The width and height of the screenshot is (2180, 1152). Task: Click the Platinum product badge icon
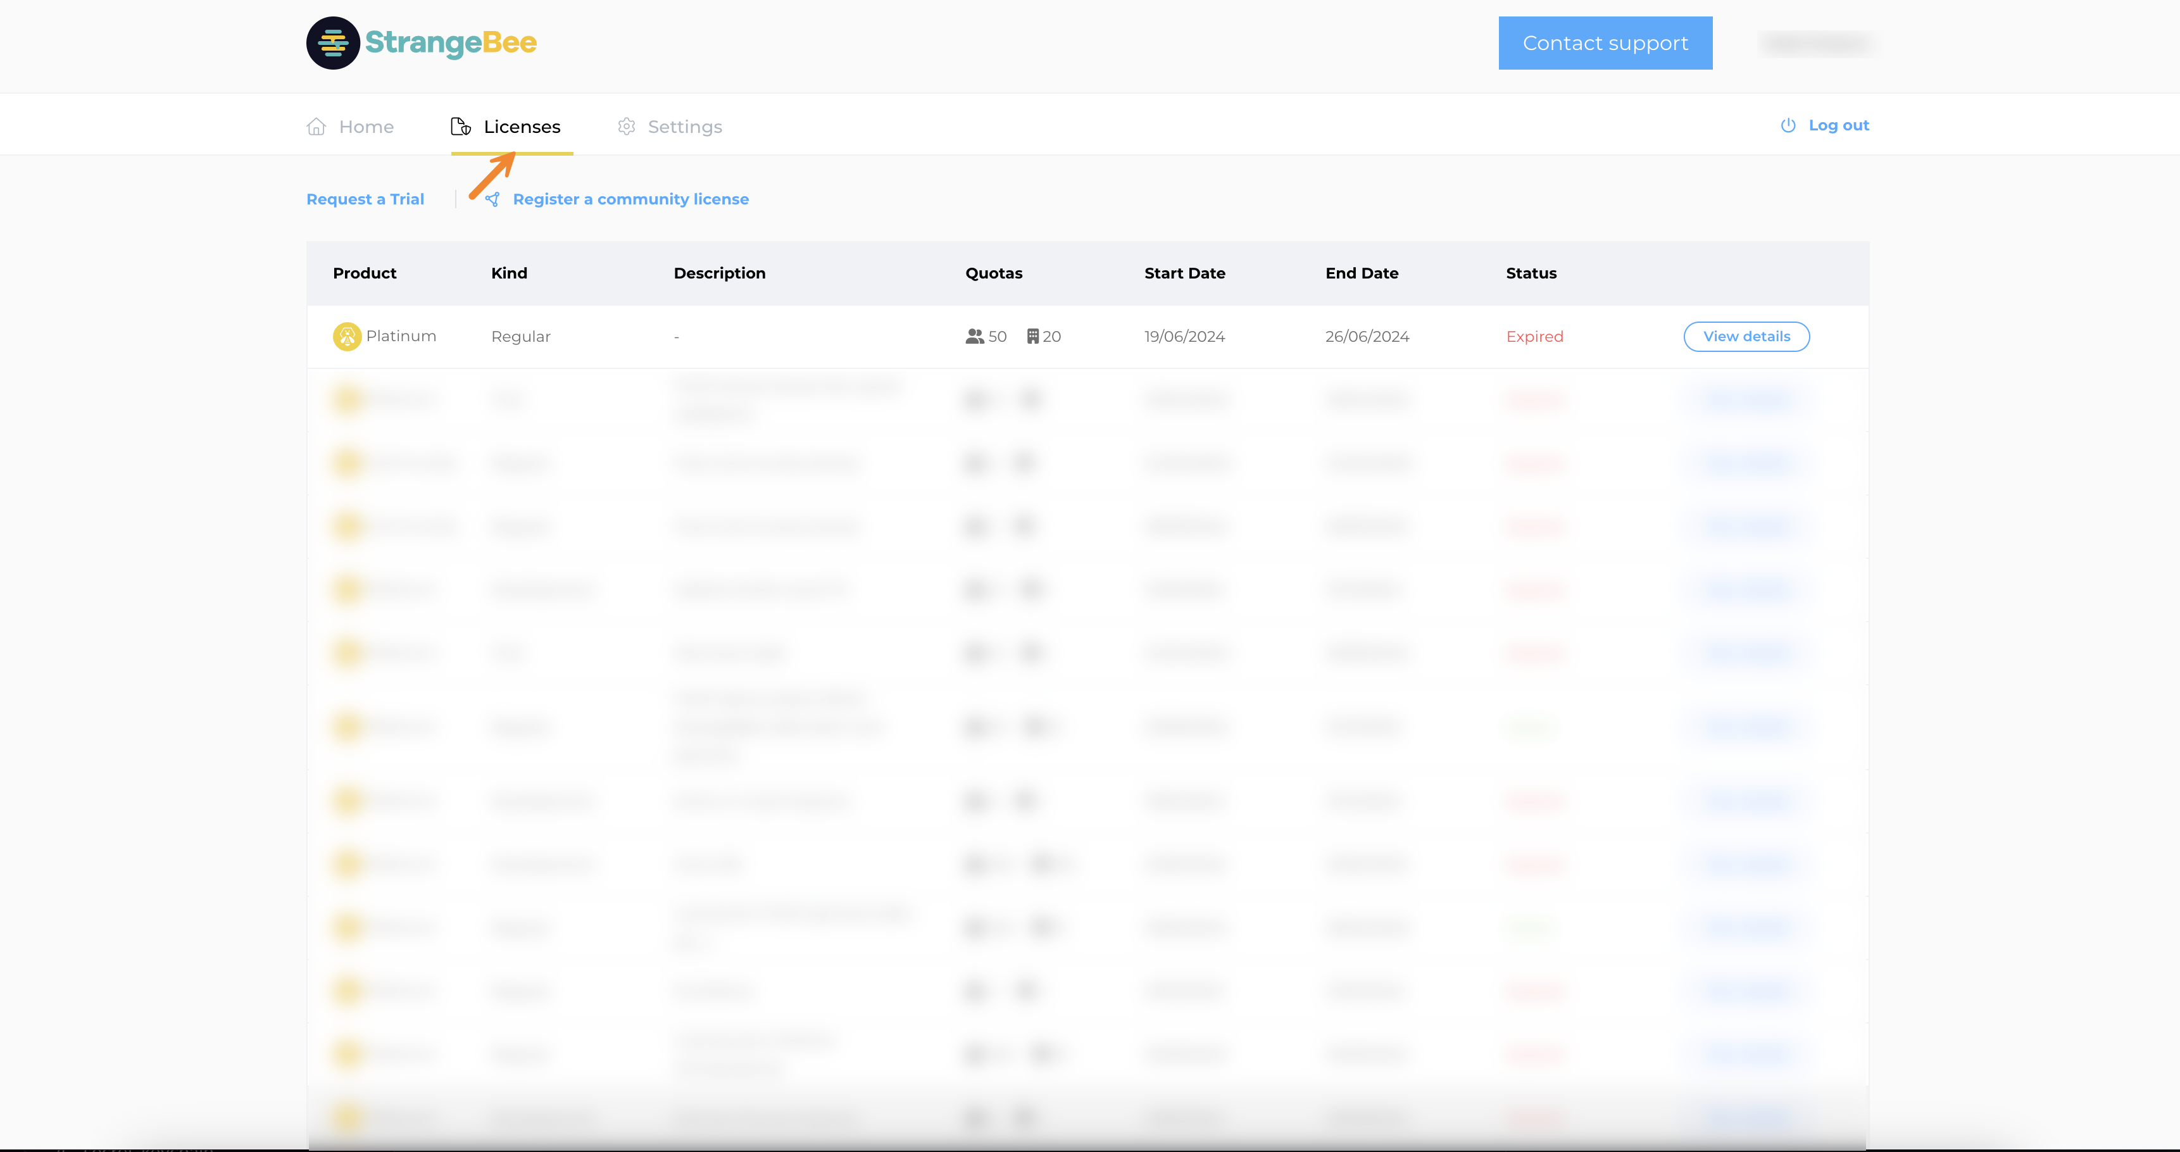click(347, 337)
